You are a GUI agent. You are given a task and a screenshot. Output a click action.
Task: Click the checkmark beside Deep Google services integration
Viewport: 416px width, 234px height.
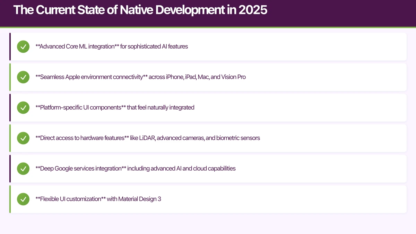tap(23, 168)
